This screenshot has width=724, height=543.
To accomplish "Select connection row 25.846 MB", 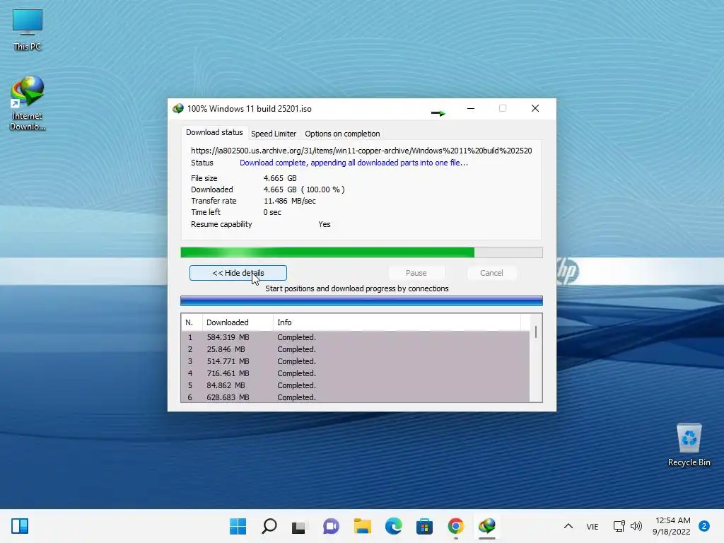I will (355, 349).
